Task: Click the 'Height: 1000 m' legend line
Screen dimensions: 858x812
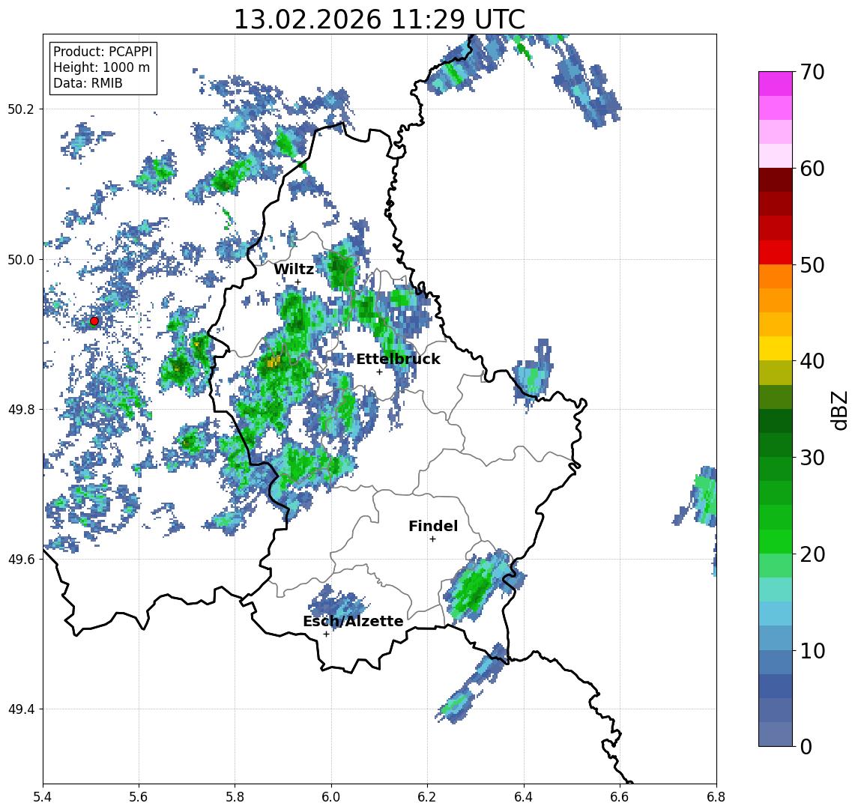Action: pos(102,68)
